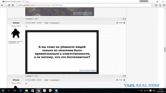
Task: Vote down the post rated 116
Action: point(117,80)
